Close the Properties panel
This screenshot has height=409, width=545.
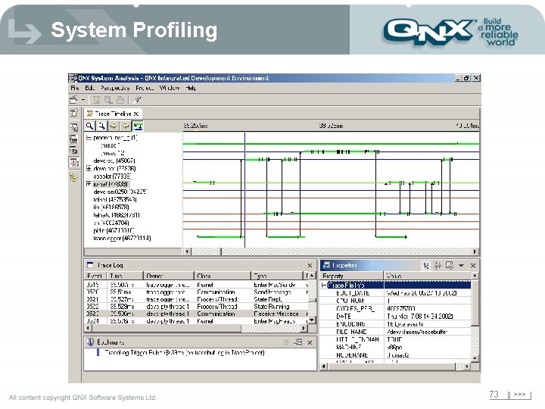(473, 265)
